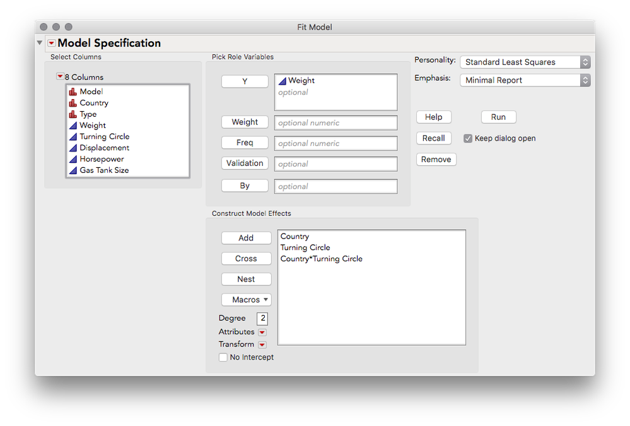This screenshot has width=630, height=426.
Task: Click the Validation role button
Action: pyautogui.click(x=245, y=163)
